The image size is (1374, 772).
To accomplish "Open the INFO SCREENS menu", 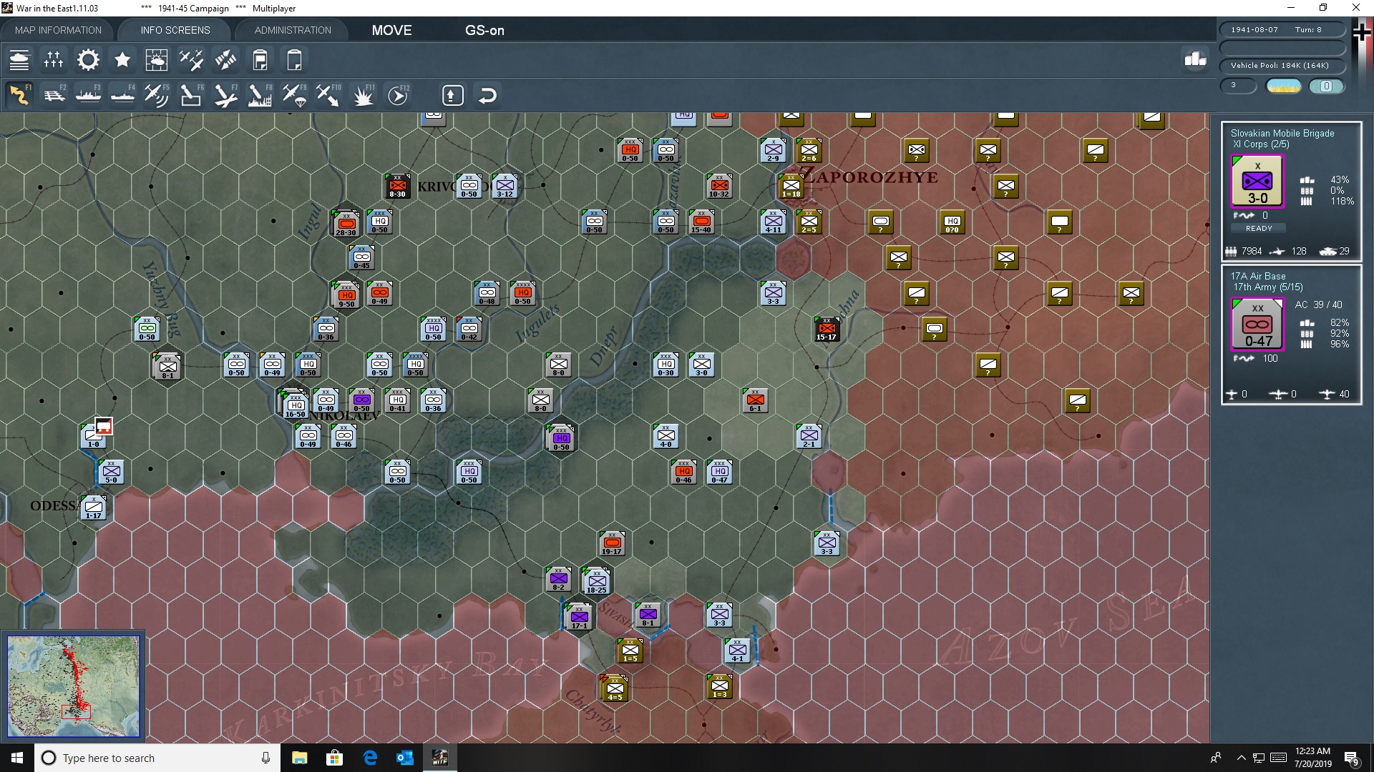I will [x=175, y=30].
